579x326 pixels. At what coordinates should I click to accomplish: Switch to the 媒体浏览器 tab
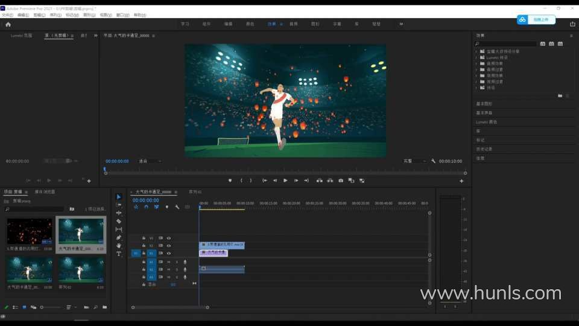[45, 192]
